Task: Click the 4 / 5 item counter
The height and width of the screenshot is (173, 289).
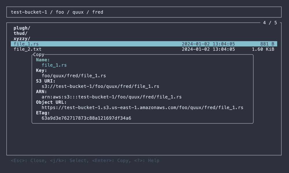Action: click(x=270, y=23)
